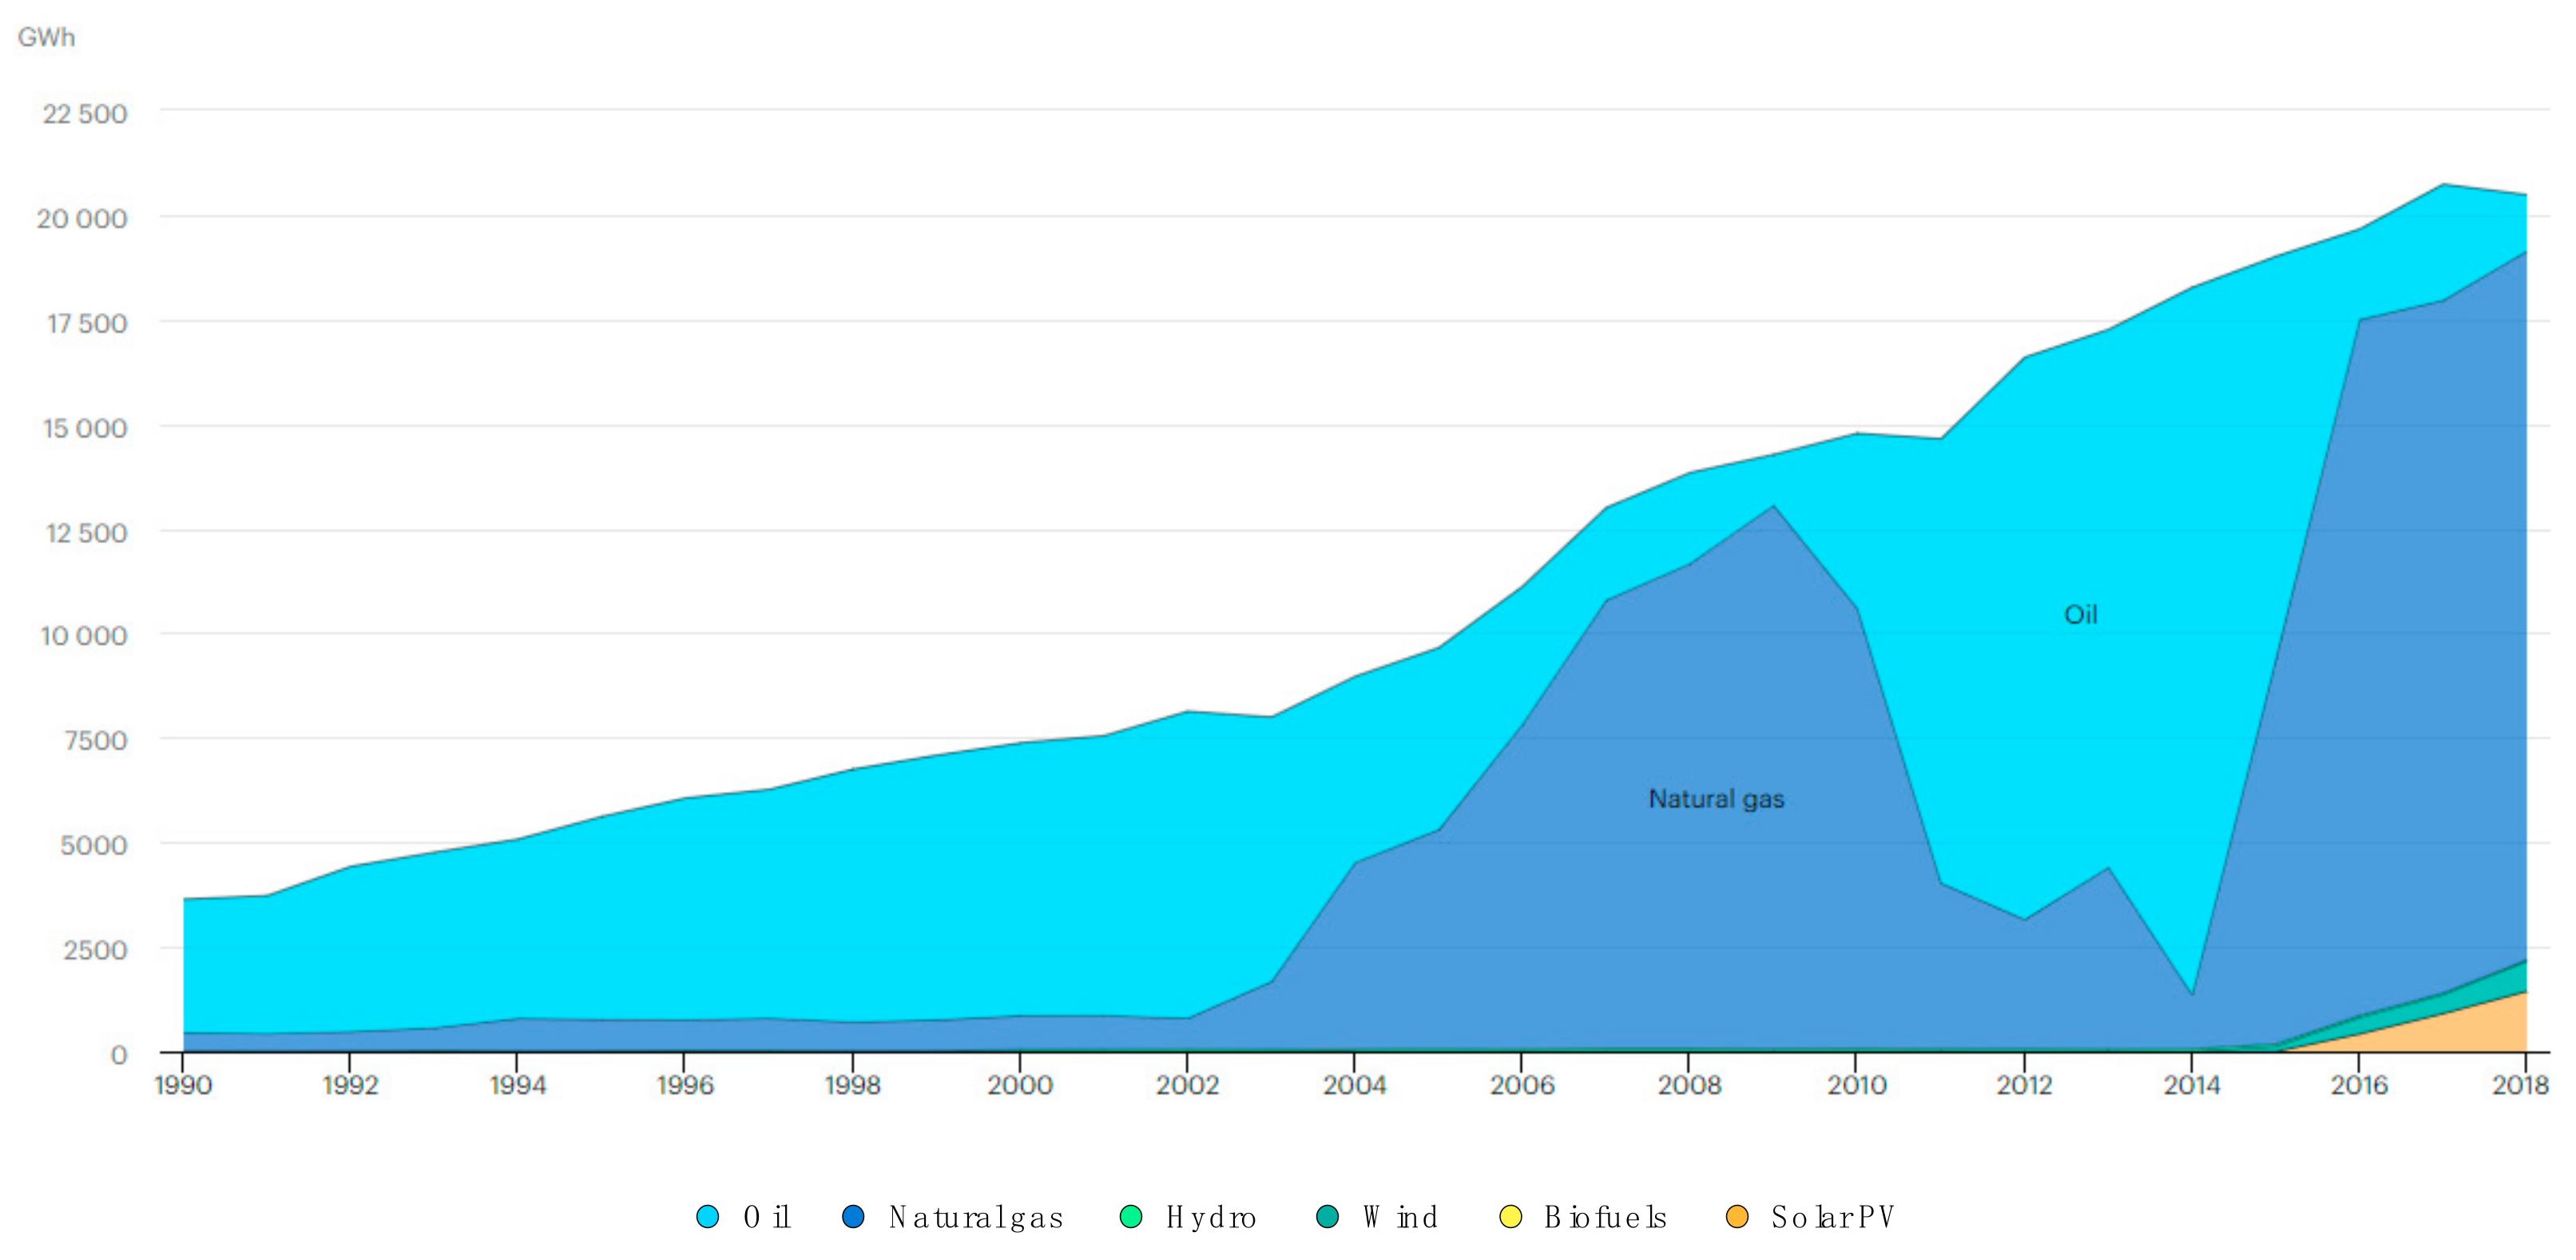2576x1260 pixels.
Task: Click the 20 000 y-axis value label
Action: pyautogui.click(x=82, y=219)
